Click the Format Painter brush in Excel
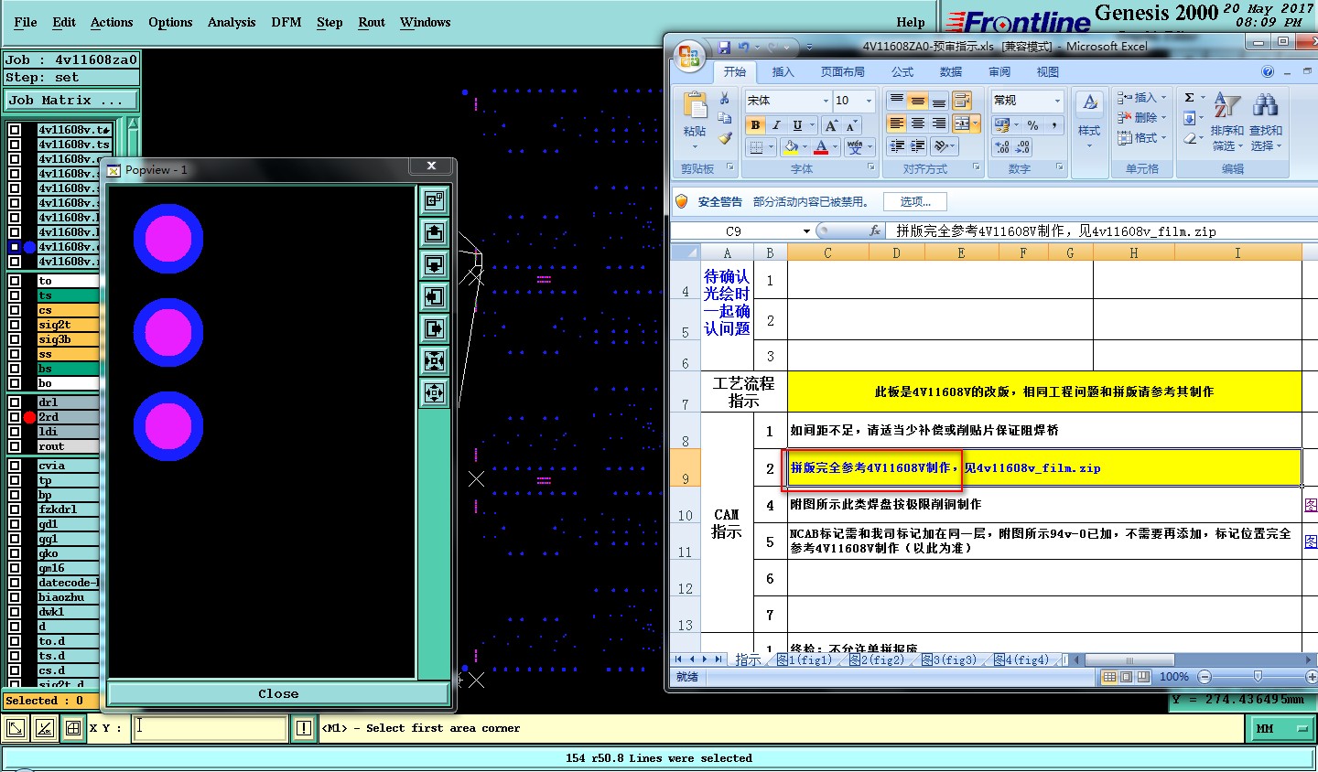The width and height of the screenshot is (1318, 772). pyautogui.click(x=725, y=138)
